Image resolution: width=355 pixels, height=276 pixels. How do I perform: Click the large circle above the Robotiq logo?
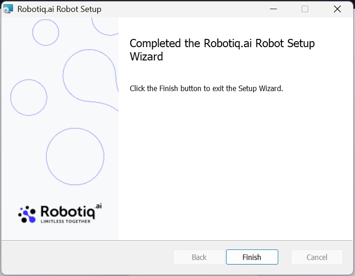[75, 157]
